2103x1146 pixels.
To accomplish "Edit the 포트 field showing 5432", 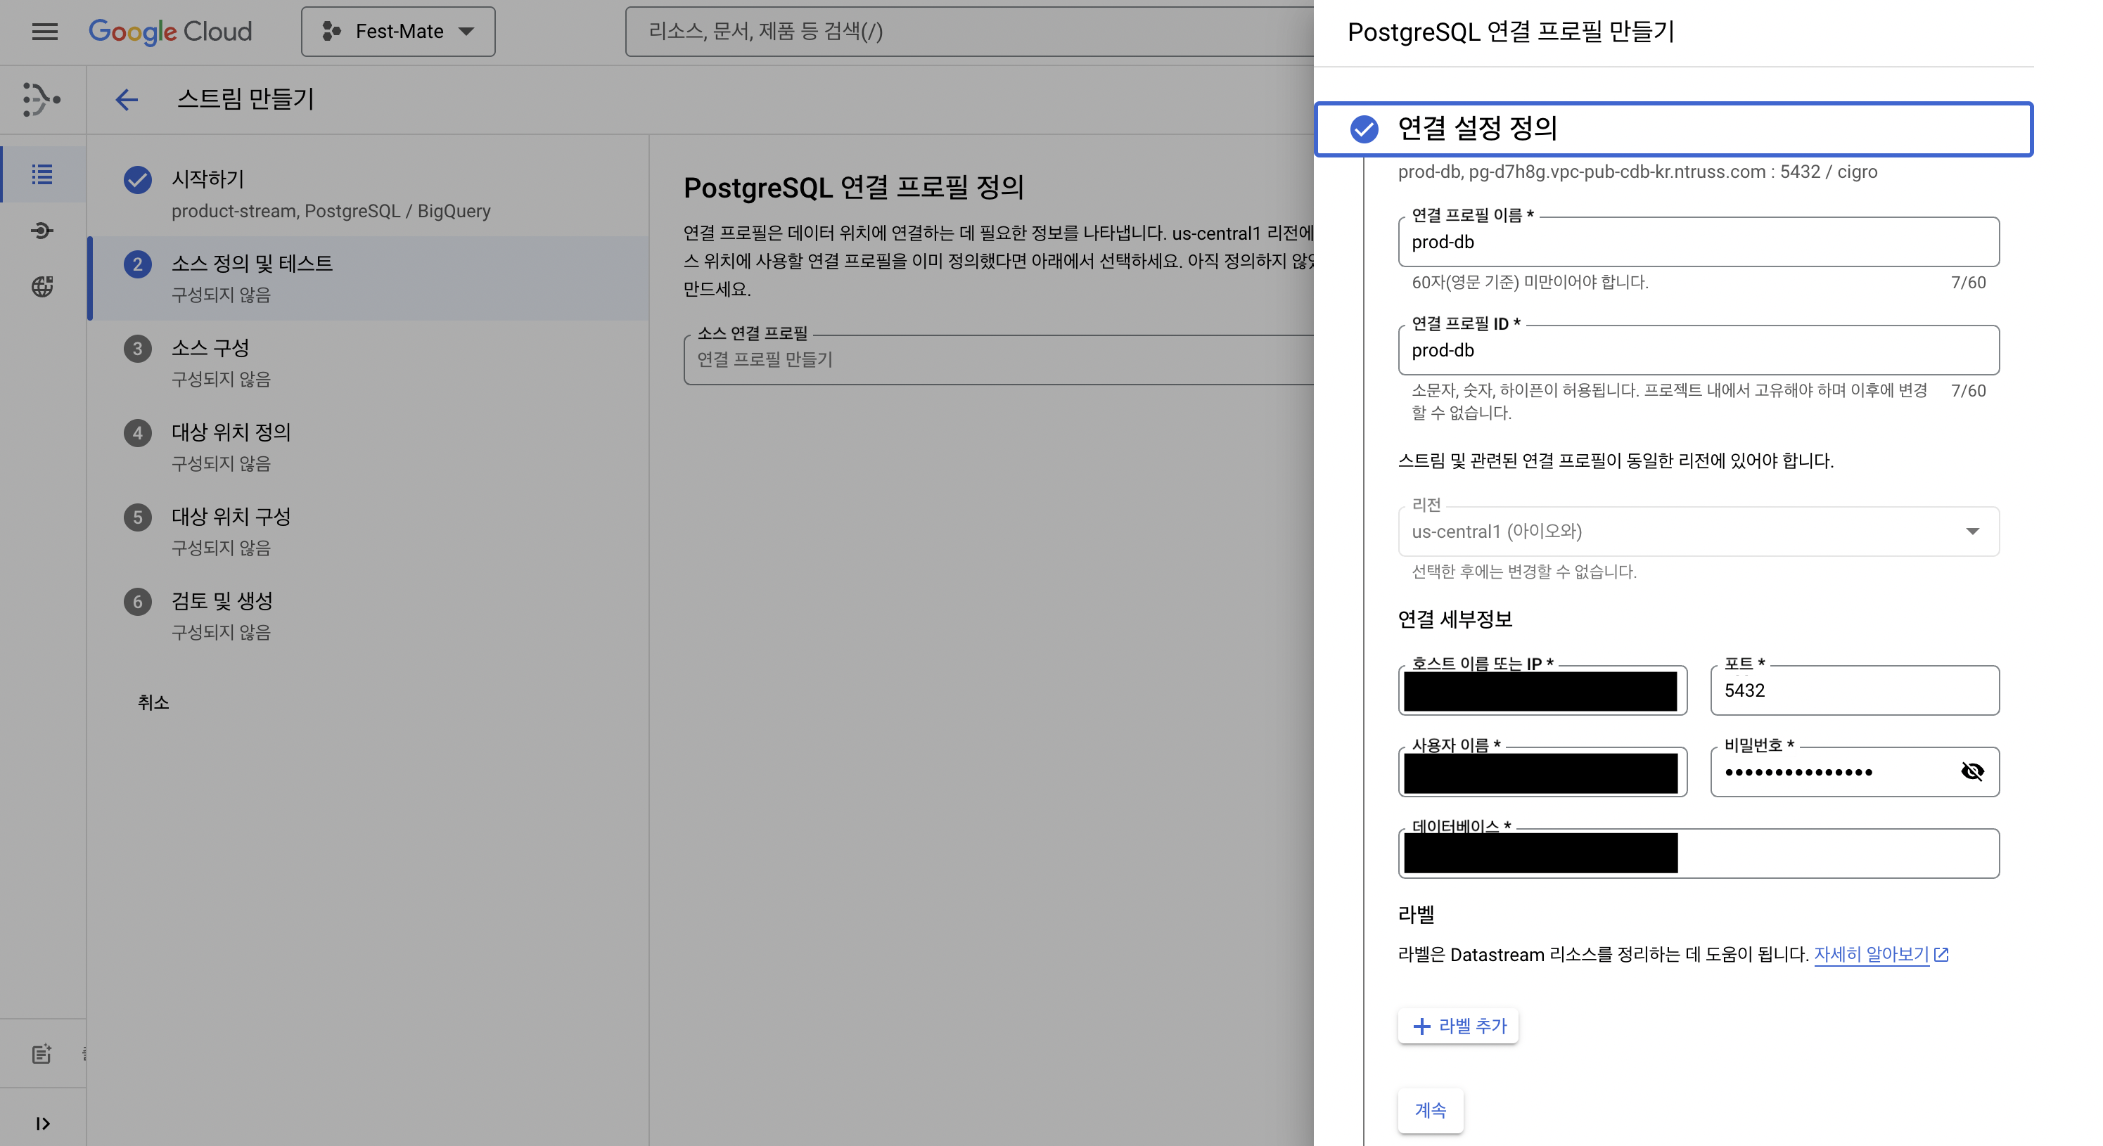I will (1855, 690).
